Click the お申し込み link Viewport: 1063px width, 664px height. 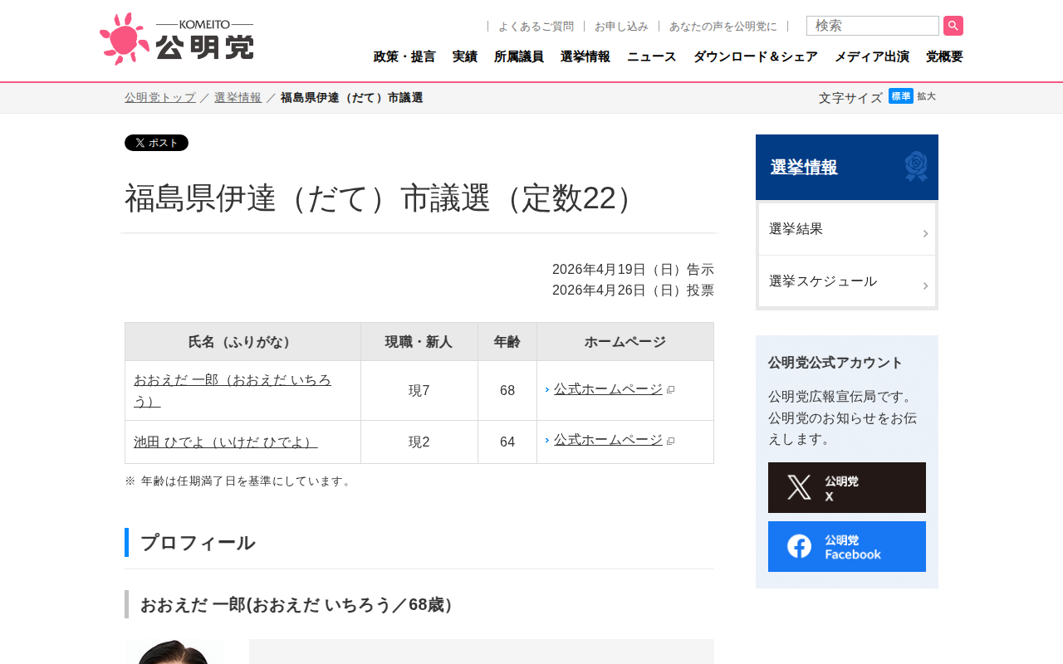[x=621, y=26]
